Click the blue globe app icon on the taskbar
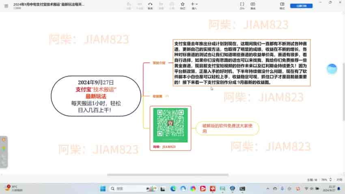This screenshot has height=194, width=345. [232, 189]
